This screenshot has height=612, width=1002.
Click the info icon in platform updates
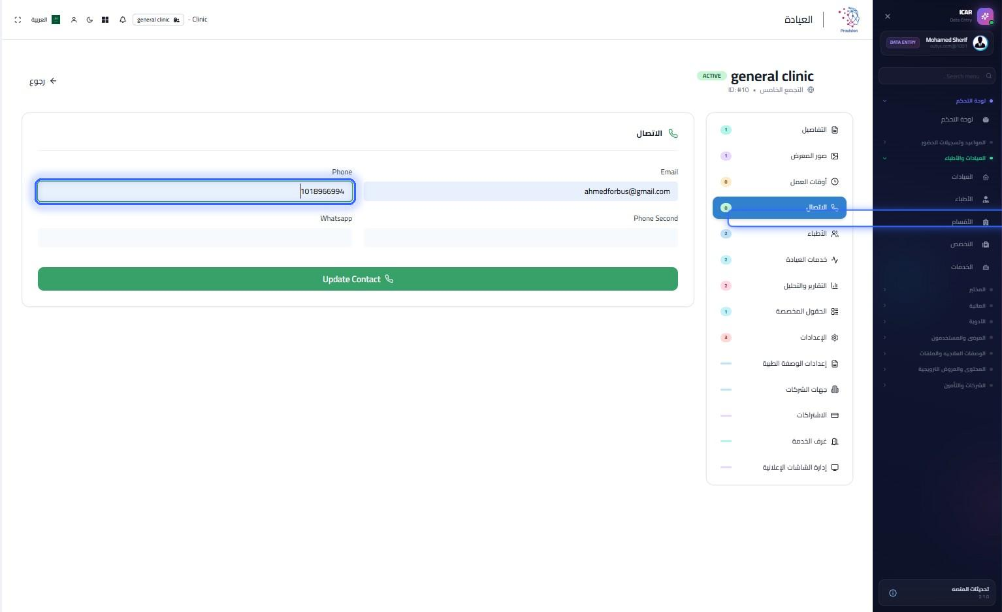tap(893, 593)
